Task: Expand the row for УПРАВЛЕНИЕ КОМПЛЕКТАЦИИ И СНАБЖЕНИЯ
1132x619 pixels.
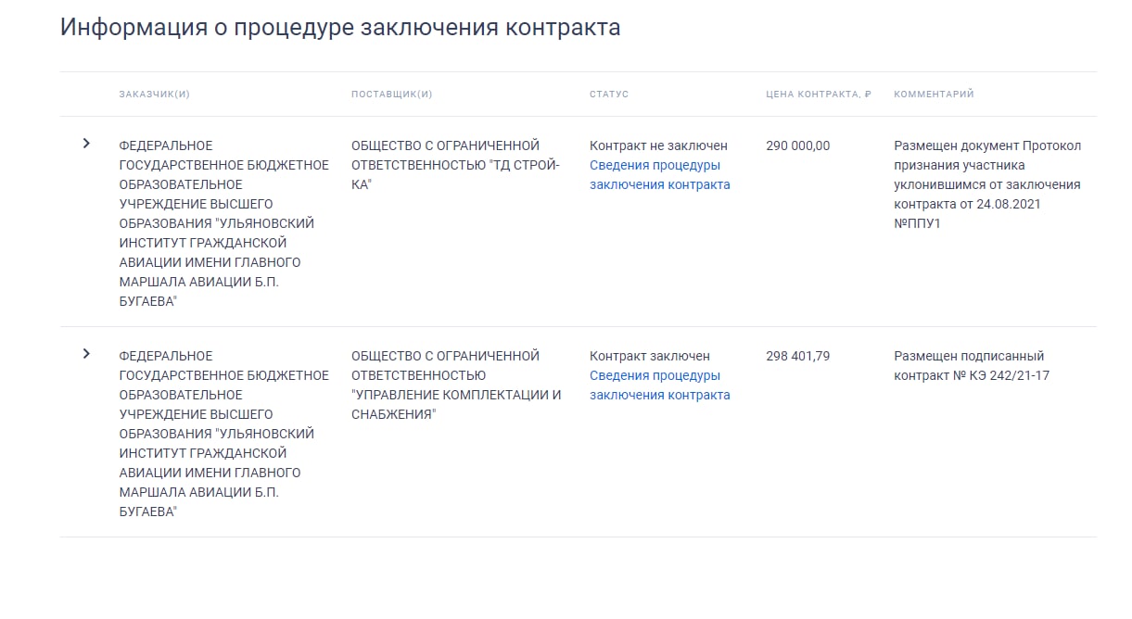Action: pyautogui.click(x=86, y=353)
